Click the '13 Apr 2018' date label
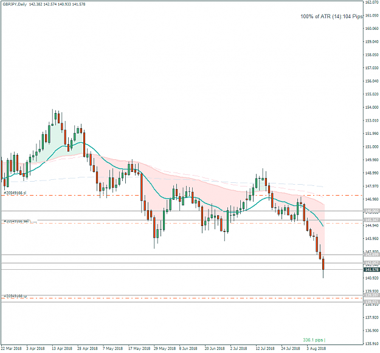 pyautogui.click(x=62, y=348)
